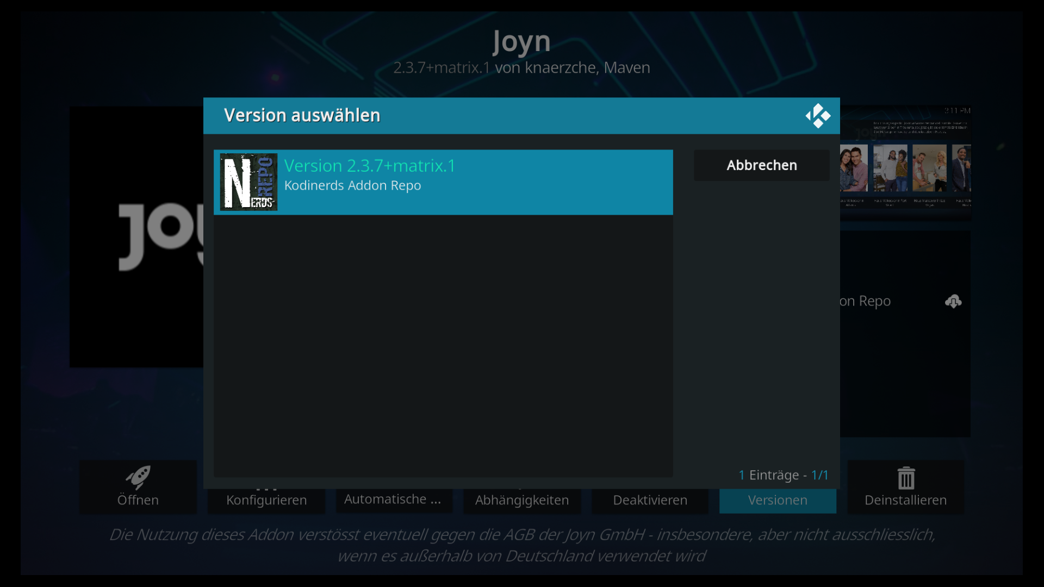The width and height of the screenshot is (1044, 587).
Task: Click the 'on Repo' text behind dialog
Action: (865, 301)
